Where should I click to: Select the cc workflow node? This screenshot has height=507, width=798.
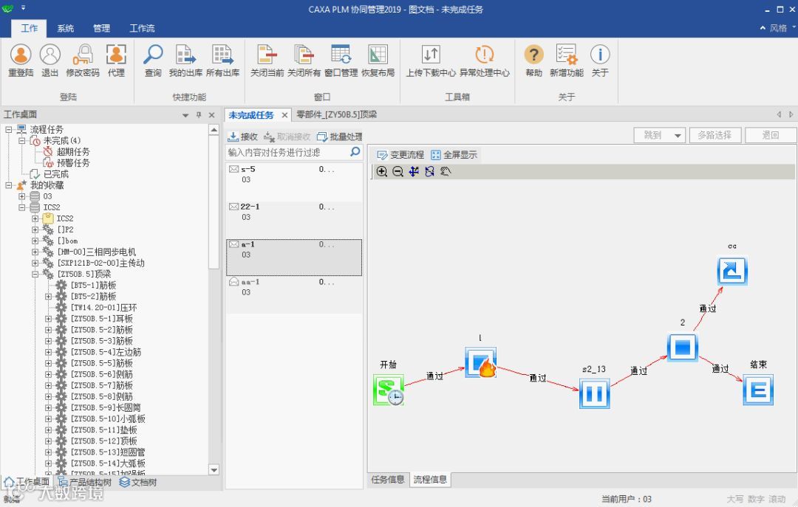pos(732,271)
